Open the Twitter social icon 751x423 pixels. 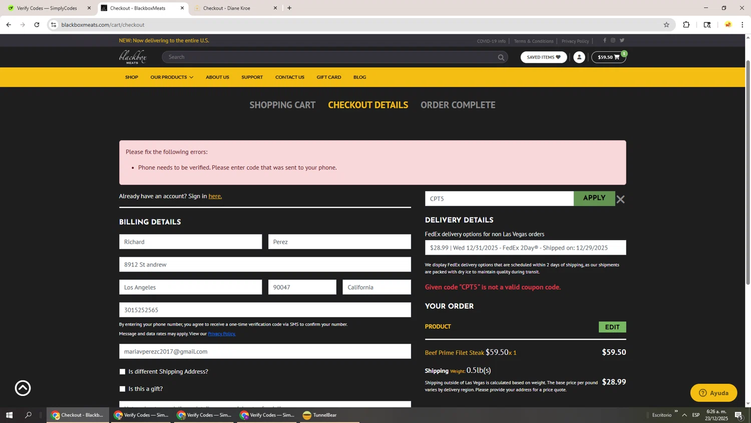(x=622, y=41)
